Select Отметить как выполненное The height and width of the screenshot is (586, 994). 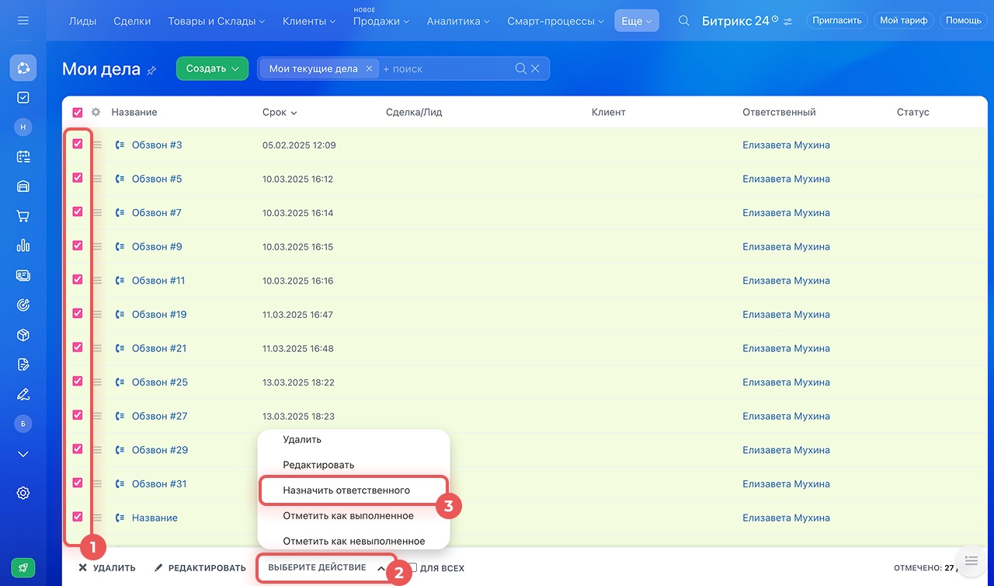(x=348, y=516)
